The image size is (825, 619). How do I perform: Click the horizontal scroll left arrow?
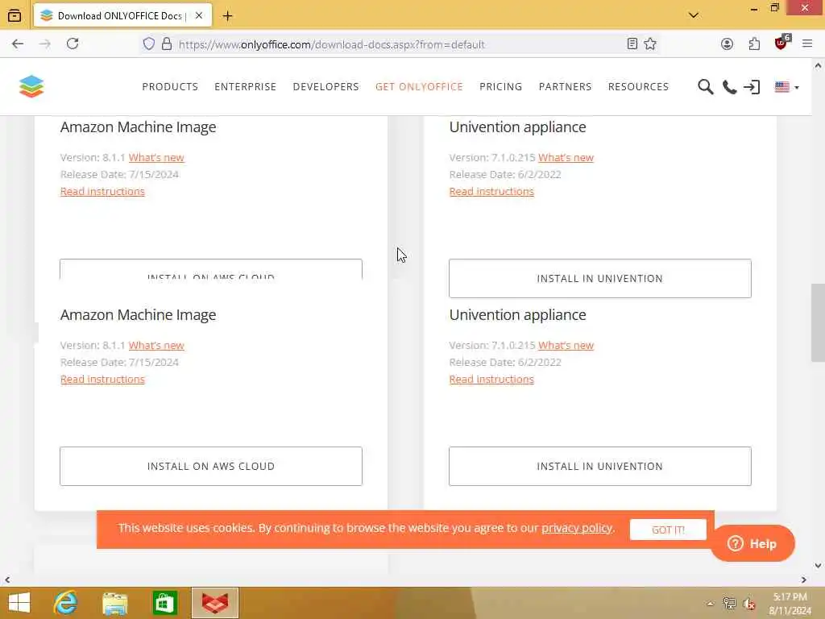[6, 580]
